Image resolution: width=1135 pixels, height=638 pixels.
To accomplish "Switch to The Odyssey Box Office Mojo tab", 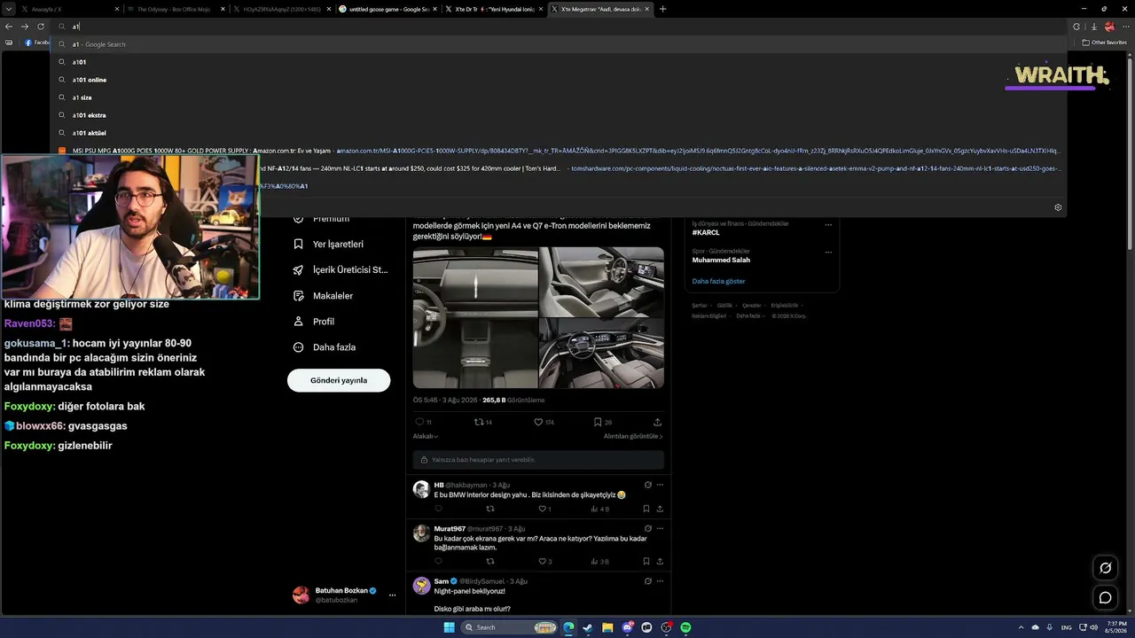I will (x=176, y=9).
